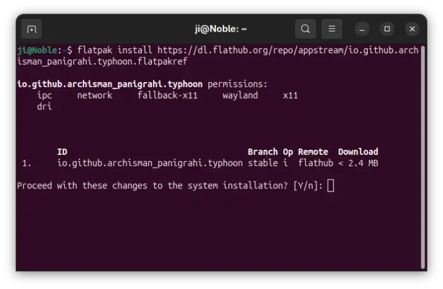Viewport: 443px width, 289px height.
Task: Click the 'fallback-x11' permission
Action: pos(167,95)
